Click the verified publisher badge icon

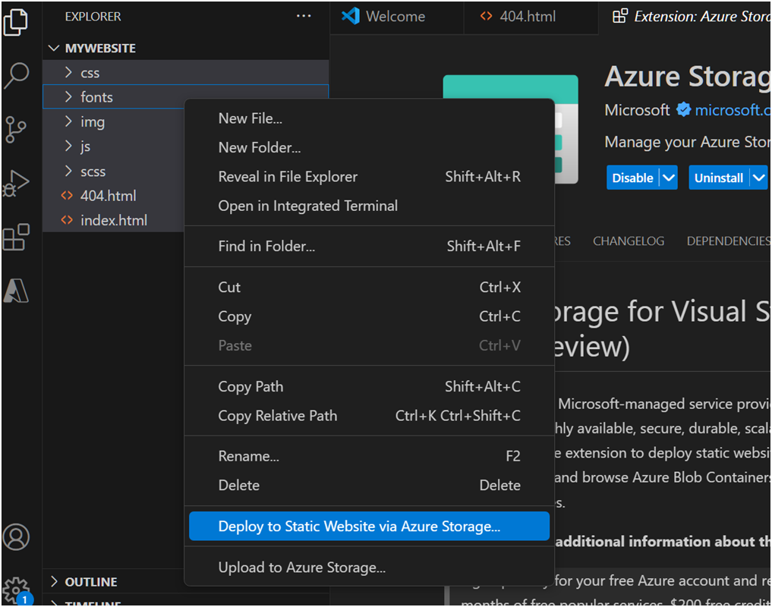point(683,109)
